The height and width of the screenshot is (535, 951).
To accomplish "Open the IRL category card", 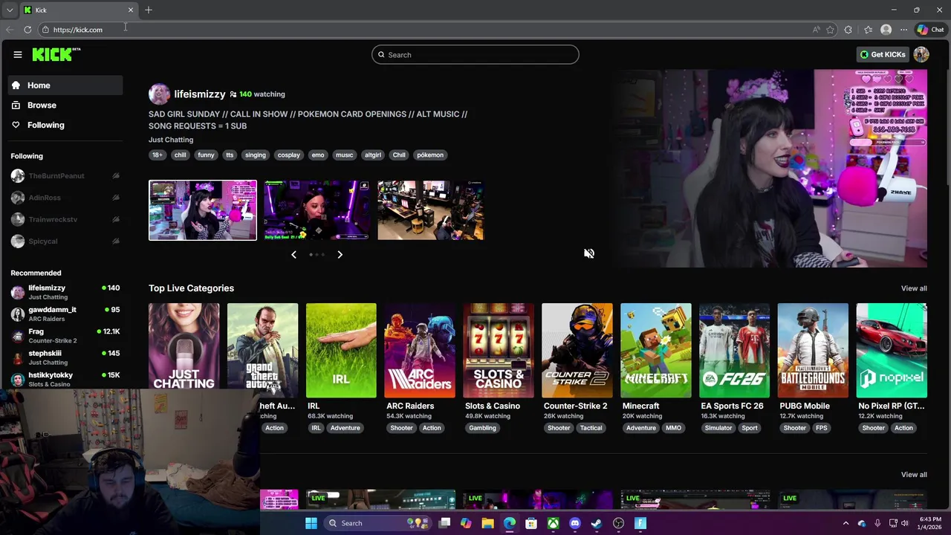I will coord(341,351).
